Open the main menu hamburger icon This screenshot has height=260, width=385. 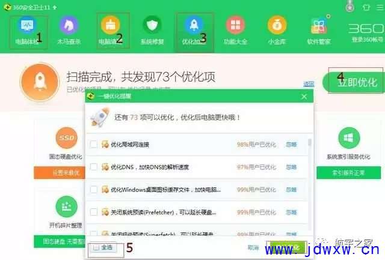[380, 7]
